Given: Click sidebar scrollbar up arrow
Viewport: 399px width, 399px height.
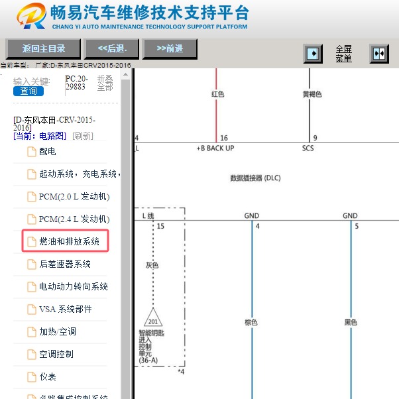Looking at the screenshot, I should pos(125,74).
